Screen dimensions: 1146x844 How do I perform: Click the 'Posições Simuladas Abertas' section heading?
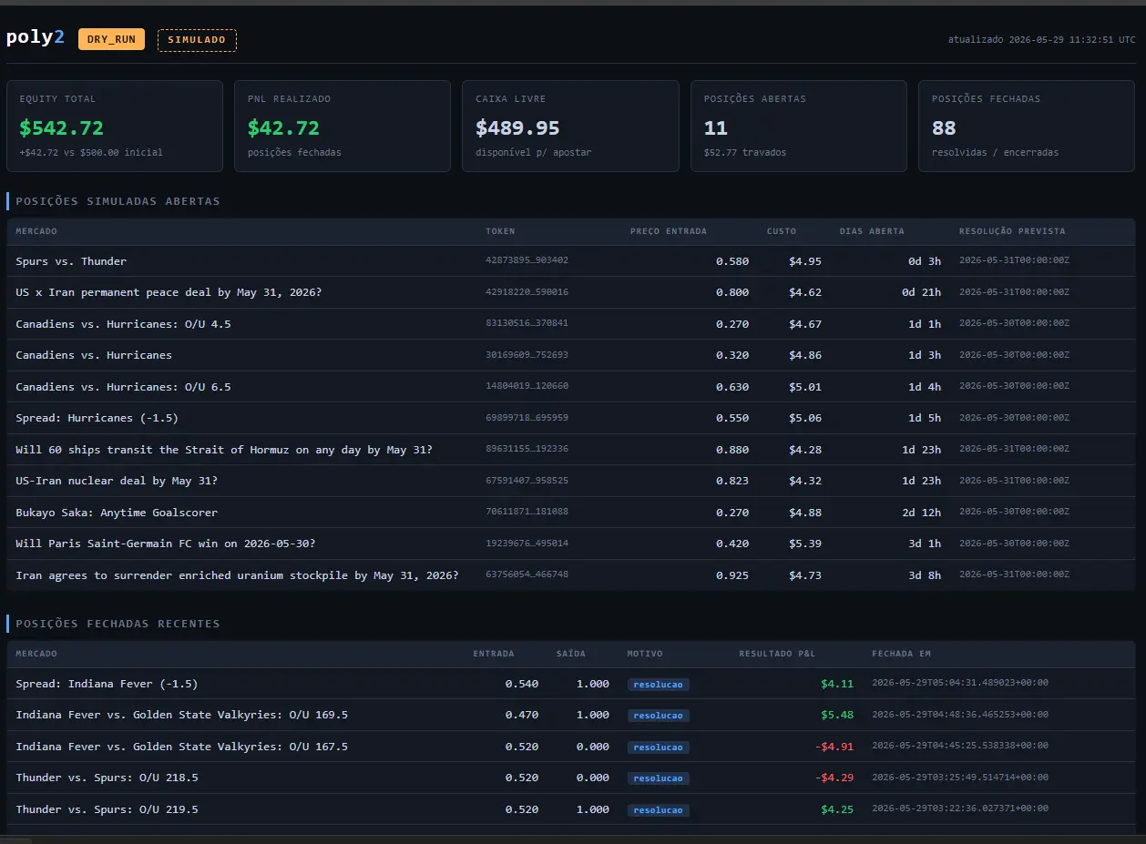[x=118, y=201]
